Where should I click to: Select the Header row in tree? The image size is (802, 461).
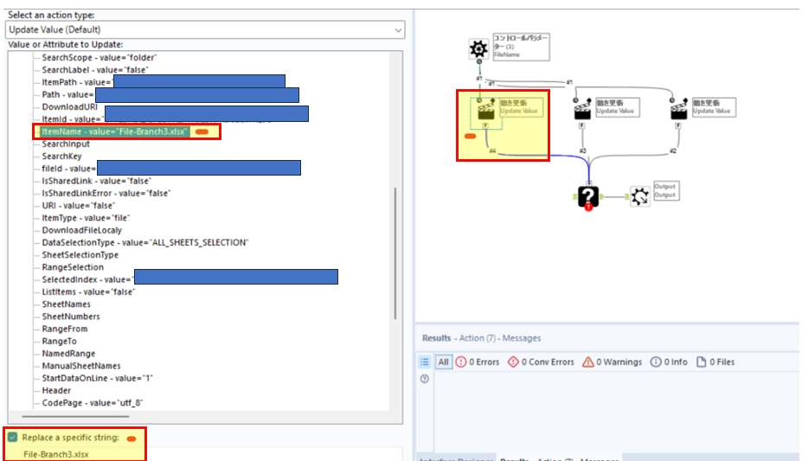click(56, 390)
